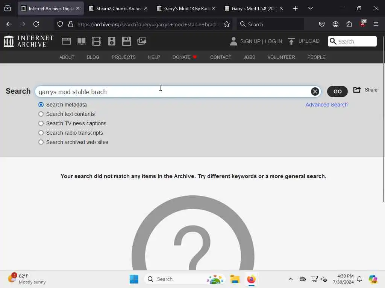Select the Search text contents option
385x288 pixels.
41,114
